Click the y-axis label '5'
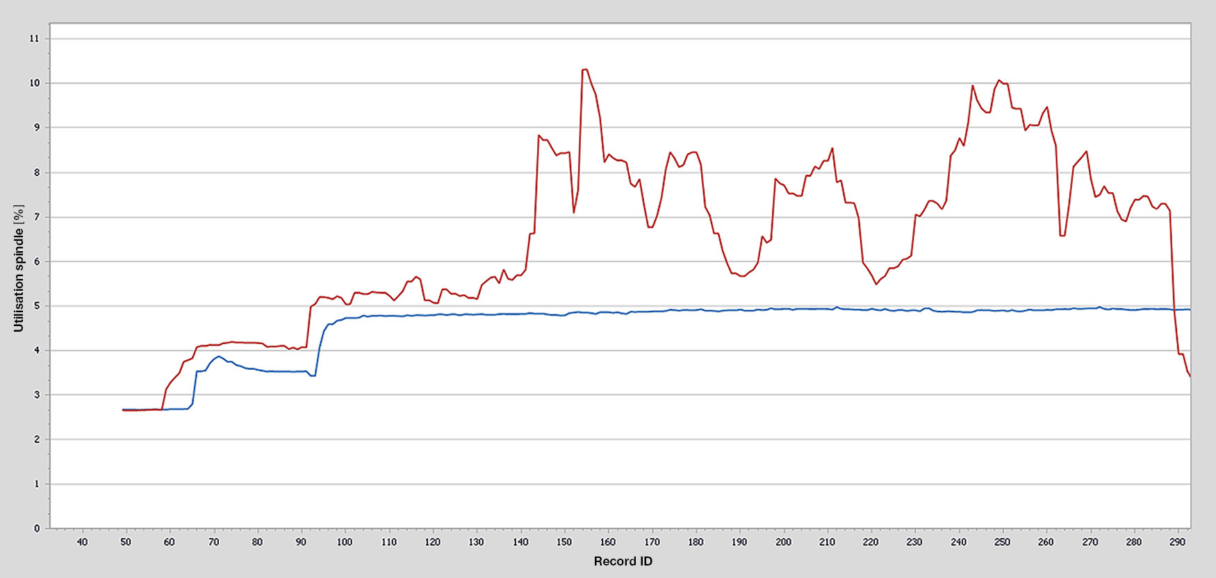 [37, 306]
